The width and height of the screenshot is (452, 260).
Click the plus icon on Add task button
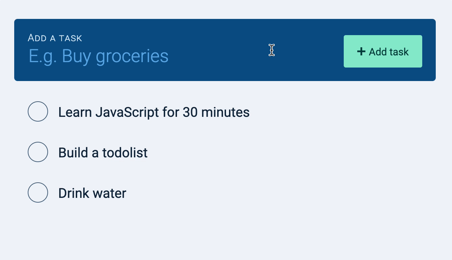[361, 51]
